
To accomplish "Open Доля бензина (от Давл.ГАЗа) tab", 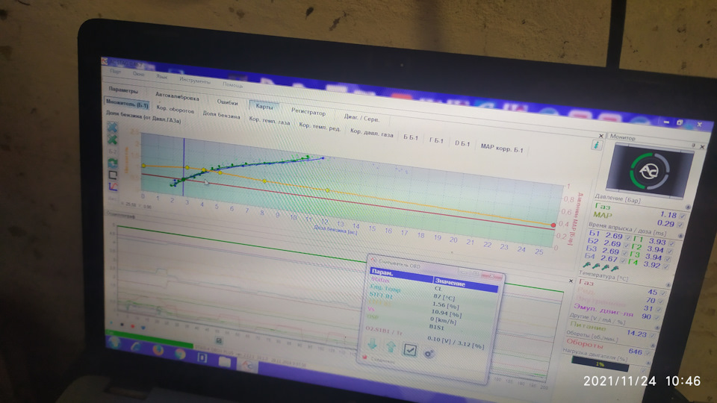I will coord(143,116).
